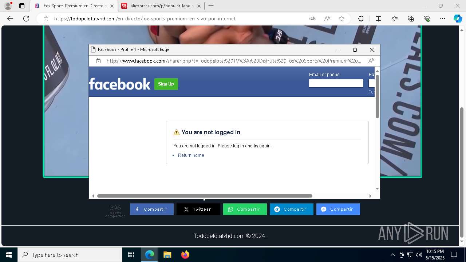Click popup scroll down arrow

point(377,188)
